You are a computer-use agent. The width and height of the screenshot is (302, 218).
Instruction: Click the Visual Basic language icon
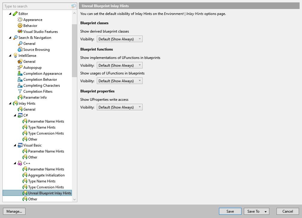pyautogui.click(x=20, y=145)
